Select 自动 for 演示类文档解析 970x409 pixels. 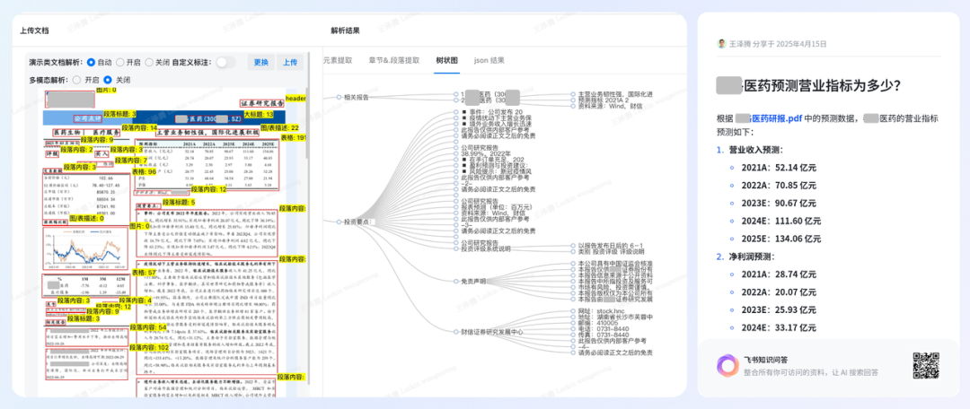(x=91, y=63)
